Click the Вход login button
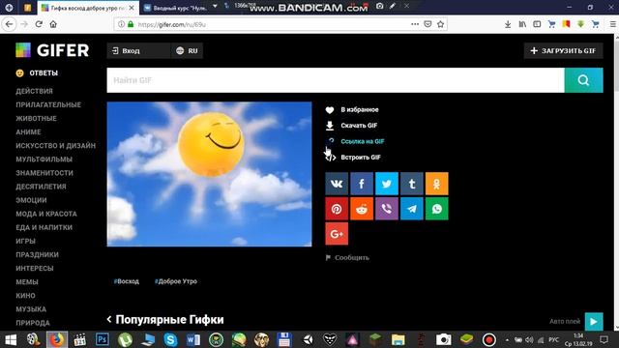This screenshot has width=619, height=348. (138, 50)
